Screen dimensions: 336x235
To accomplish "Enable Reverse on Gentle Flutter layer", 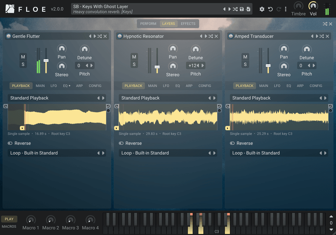I will (19, 143).
